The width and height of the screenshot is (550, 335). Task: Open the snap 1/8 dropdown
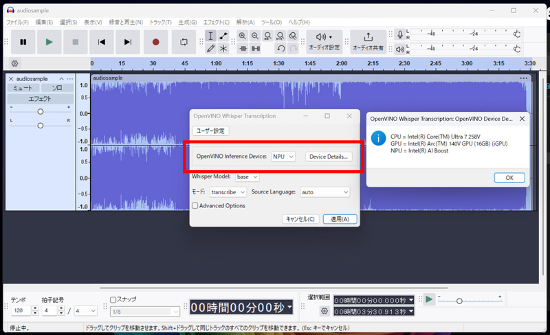click(x=145, y=312)
